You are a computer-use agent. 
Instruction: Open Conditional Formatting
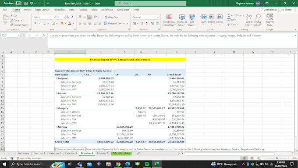coord(169,20)
